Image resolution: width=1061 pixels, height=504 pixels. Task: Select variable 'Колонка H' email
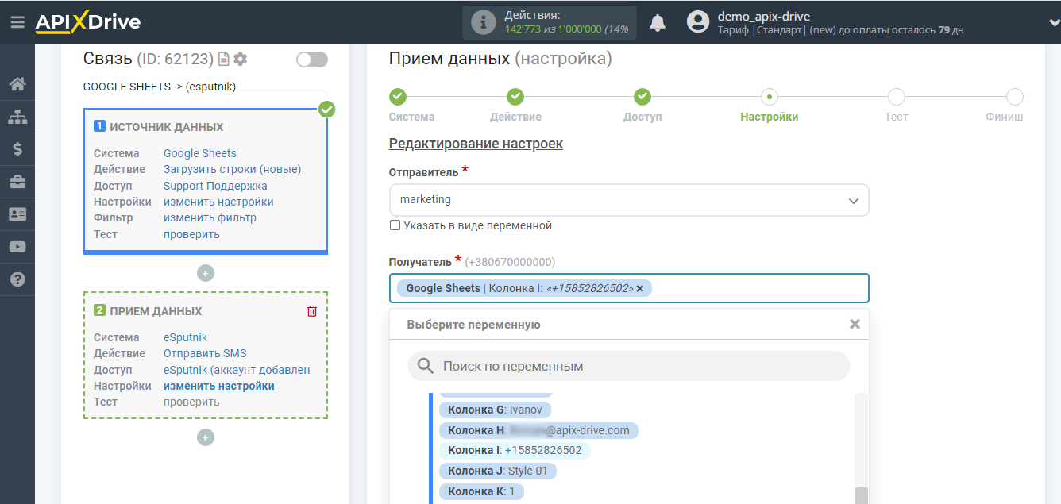tap(538, 430)
